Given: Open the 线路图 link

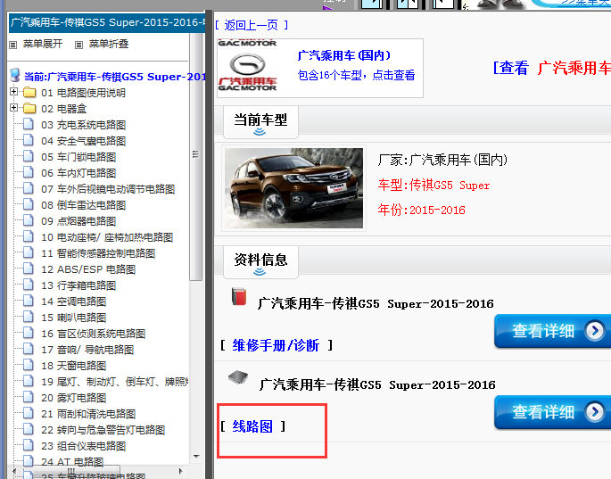Looking at the screenshot, I should point(252,426).
